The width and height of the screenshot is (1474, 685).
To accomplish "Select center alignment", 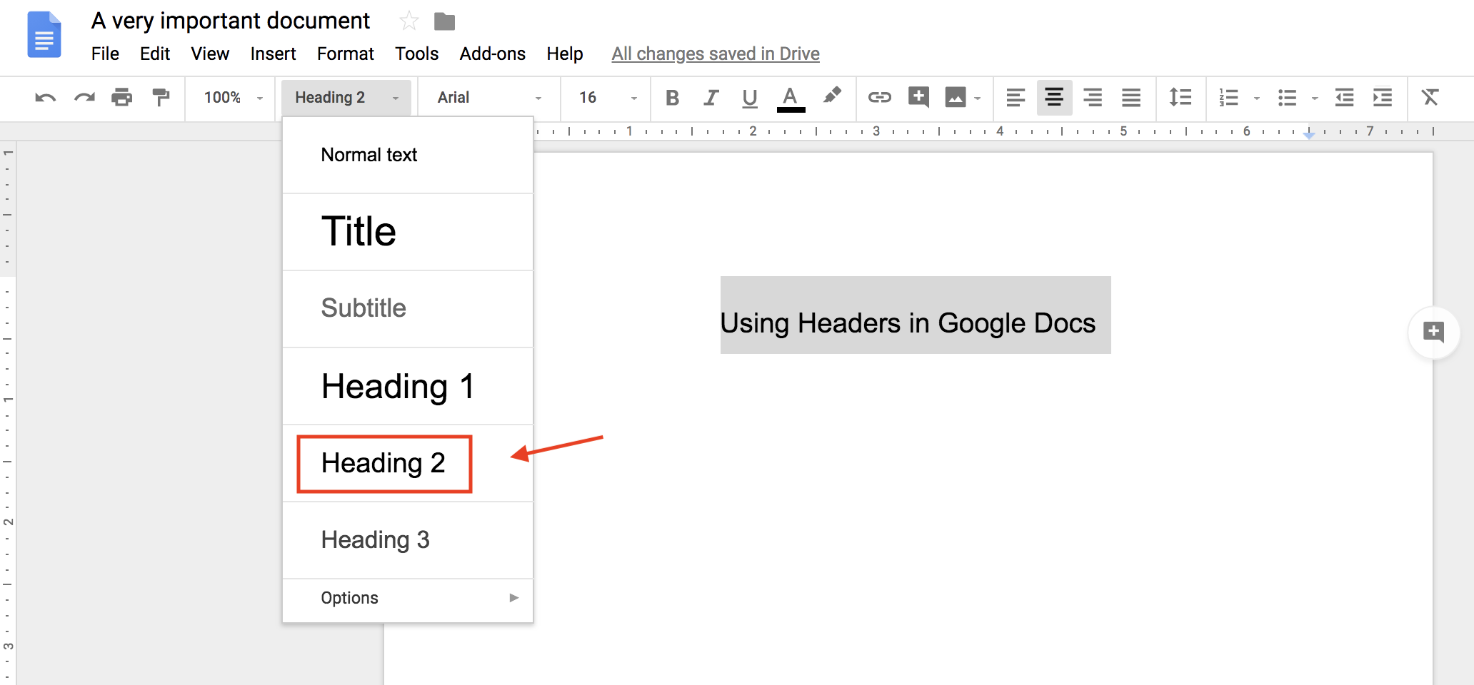I will point(1054,97).
